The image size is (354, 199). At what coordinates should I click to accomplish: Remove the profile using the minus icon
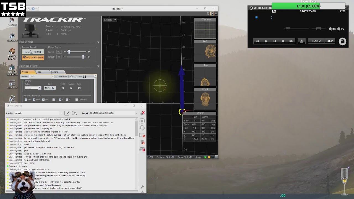point(80,77)
